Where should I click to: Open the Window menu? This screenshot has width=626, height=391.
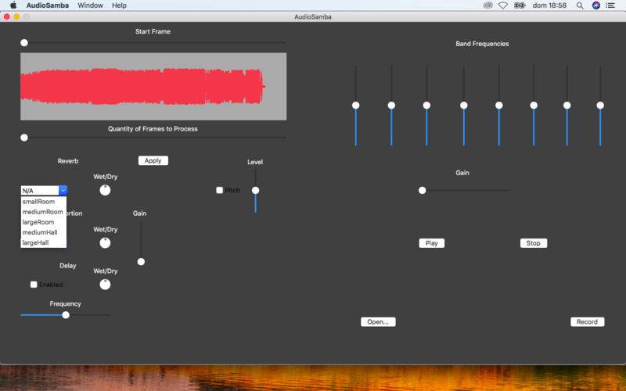[90, 5]
